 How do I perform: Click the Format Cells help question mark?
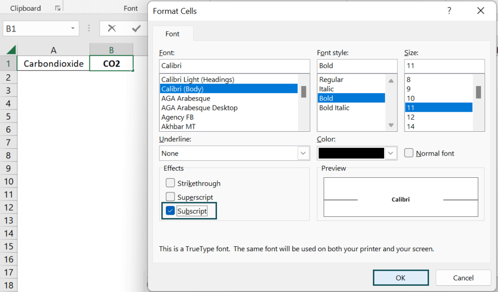click(449, 11)
